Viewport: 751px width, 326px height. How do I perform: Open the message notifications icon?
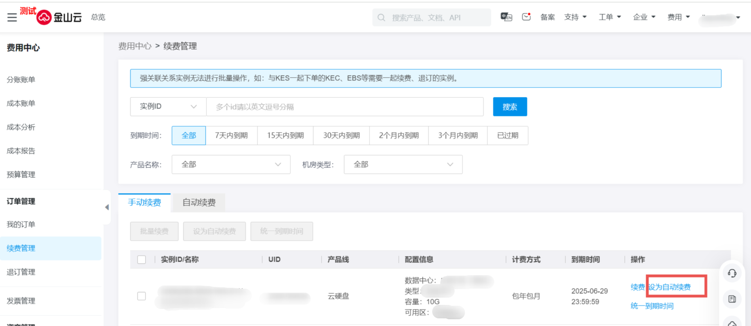coord(526,17)
